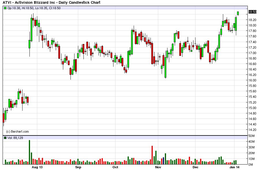
Task: Click the dark blue volume bar in early November
Action: click(163, 161)
